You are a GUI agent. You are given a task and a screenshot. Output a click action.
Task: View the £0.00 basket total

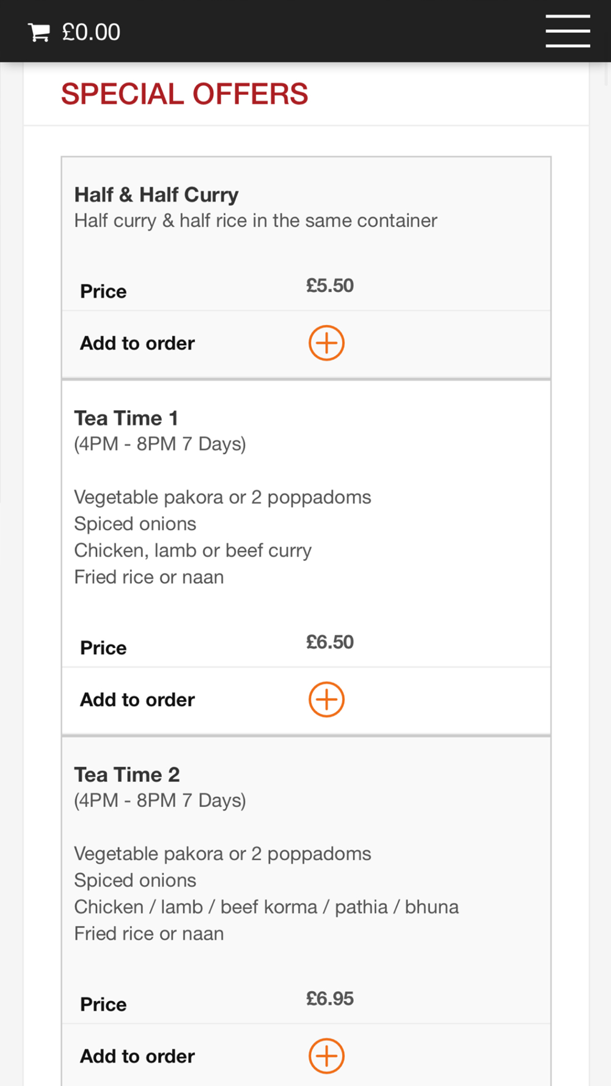[91, 32]
